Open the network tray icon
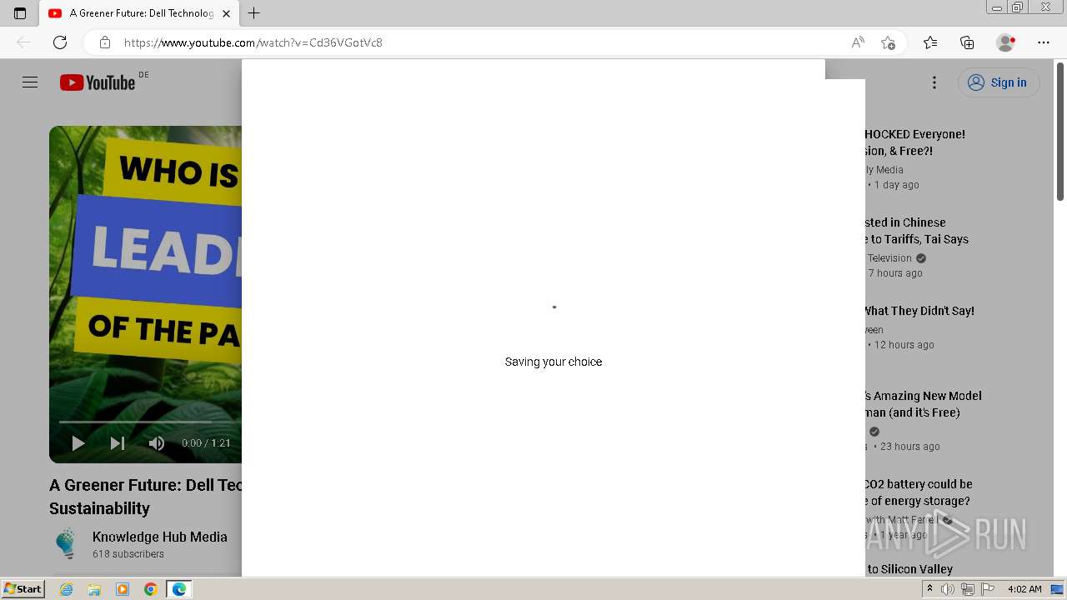The height and width of the screenshot is (600, 1067). point(968,589)
